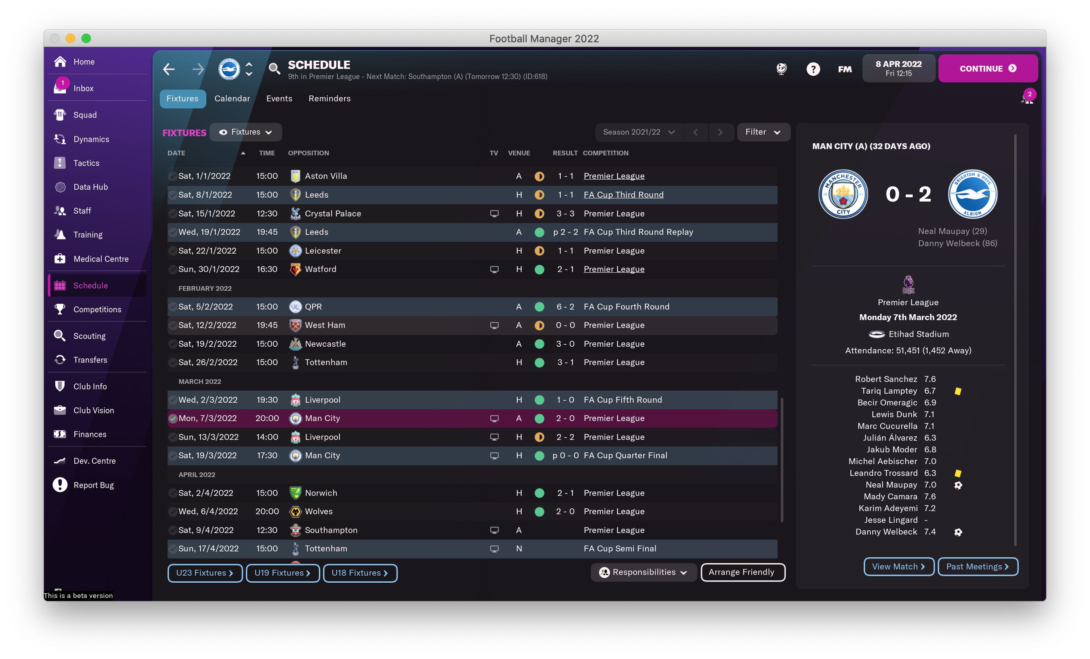1090x659 pixels.
Task: Open the Scouting magnifier icon
Action: pyautogui.click(x=60, y=336)
